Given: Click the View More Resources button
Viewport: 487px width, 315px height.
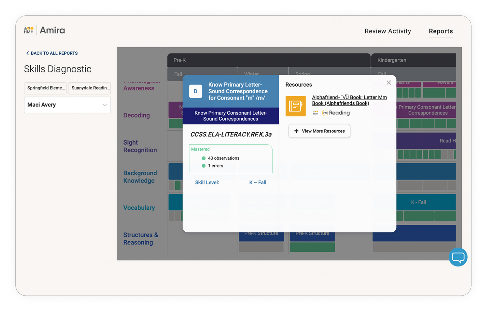Looking at the screenshot, I should click(x=319, y=131).
